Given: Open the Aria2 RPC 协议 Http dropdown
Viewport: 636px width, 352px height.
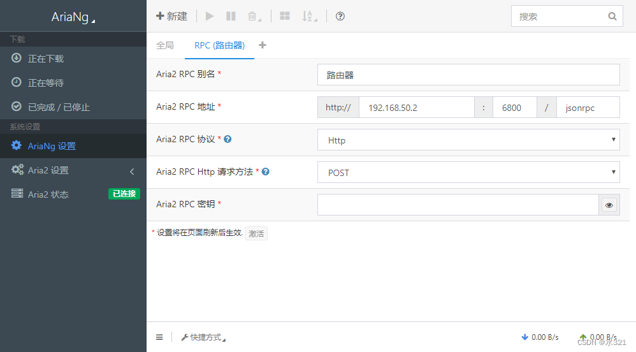Looking at the screenshot, I should (468, 140).
